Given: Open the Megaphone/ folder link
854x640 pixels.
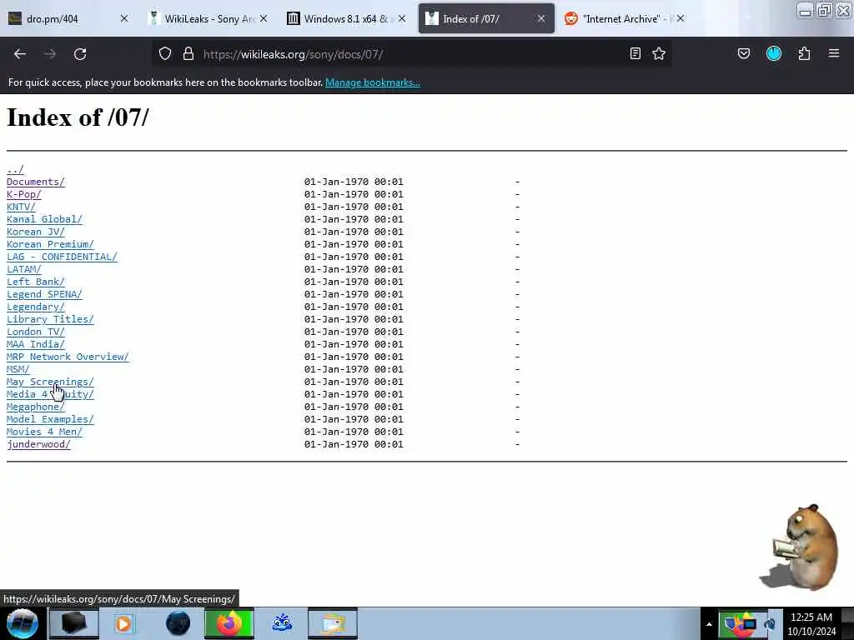Looking at the screenshot, I should (x=35, y=407).
